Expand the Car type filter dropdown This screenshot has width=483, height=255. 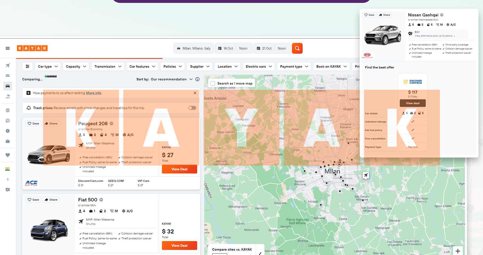(x=48, y=67)
